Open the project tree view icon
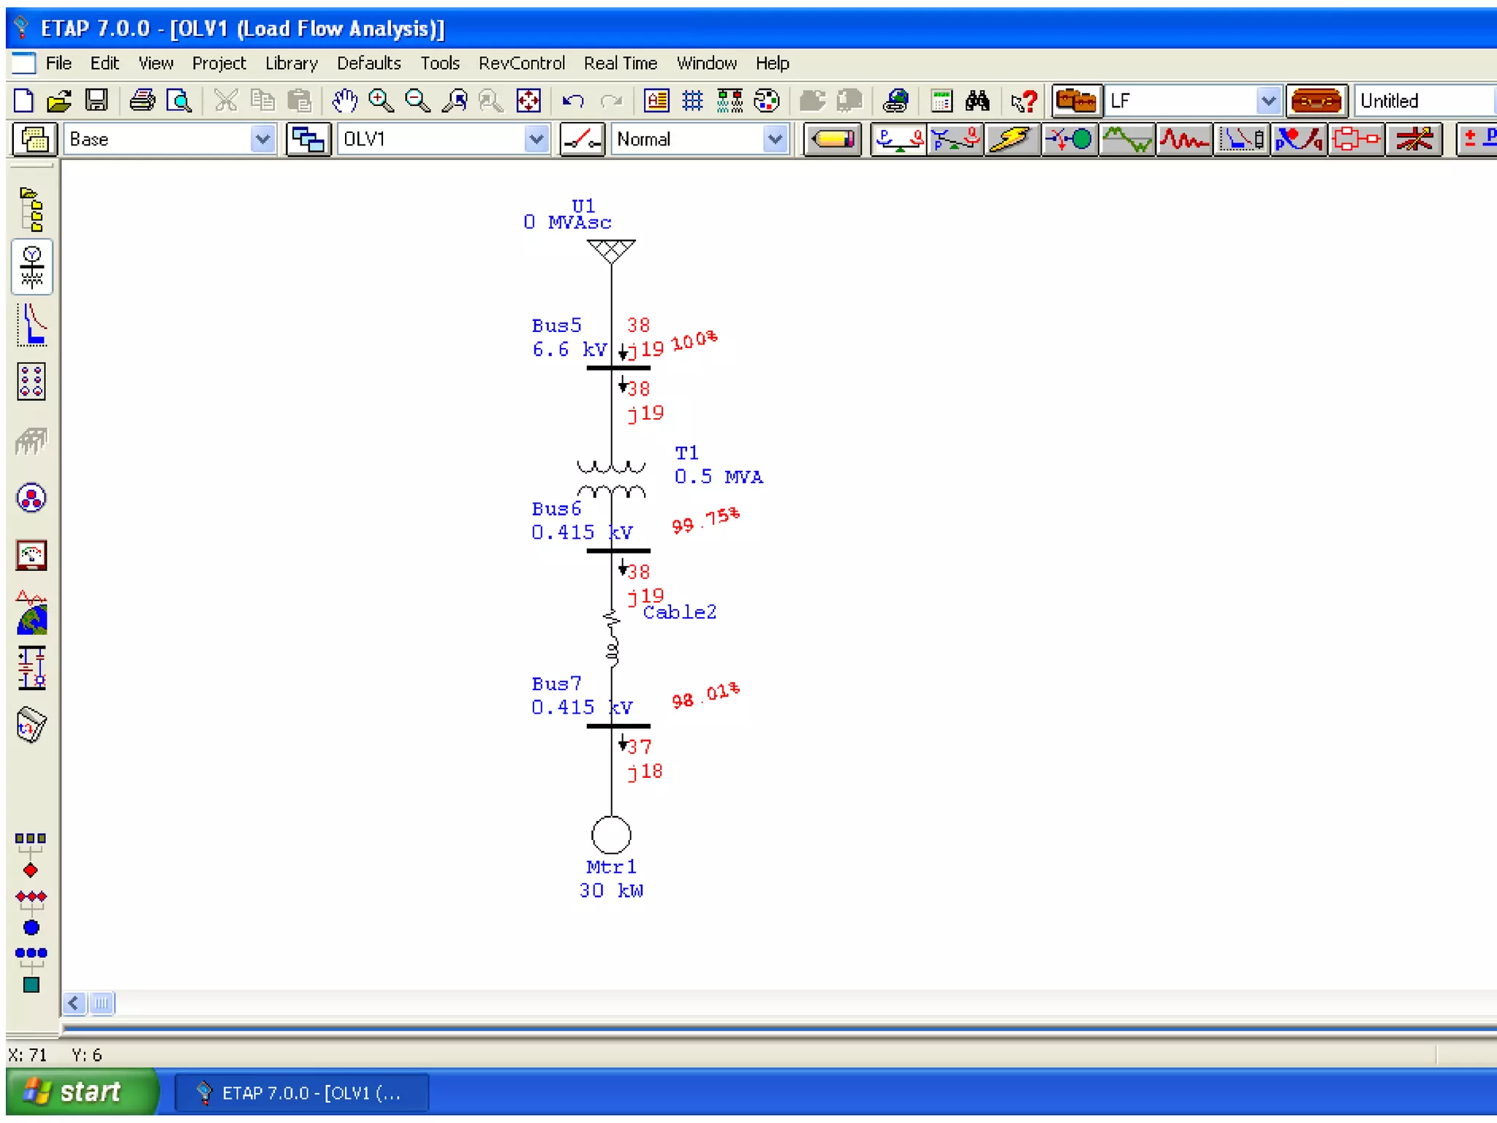Image resolution: width=1497 pixels, height=1123 pixels. 31,209
